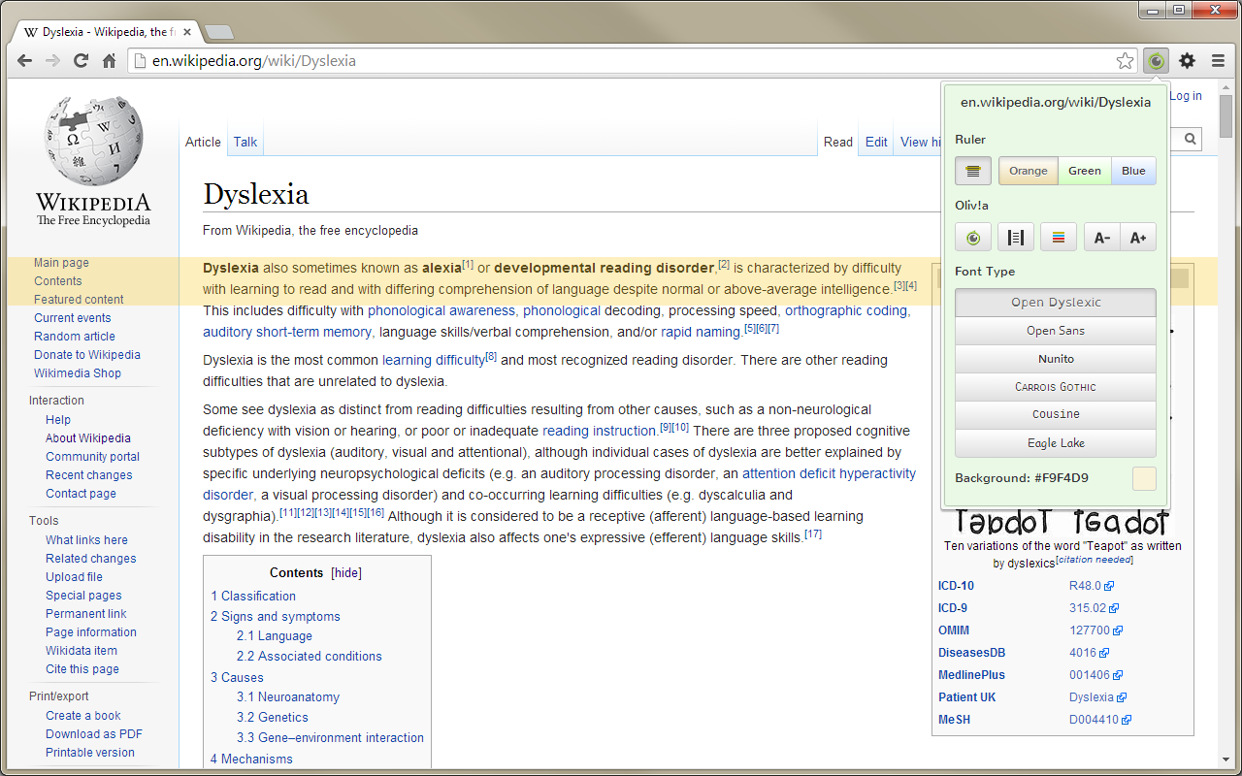The image size is (1242, 776).
Task: Select Open Dyslexic font type
Action: point(1056,303)
